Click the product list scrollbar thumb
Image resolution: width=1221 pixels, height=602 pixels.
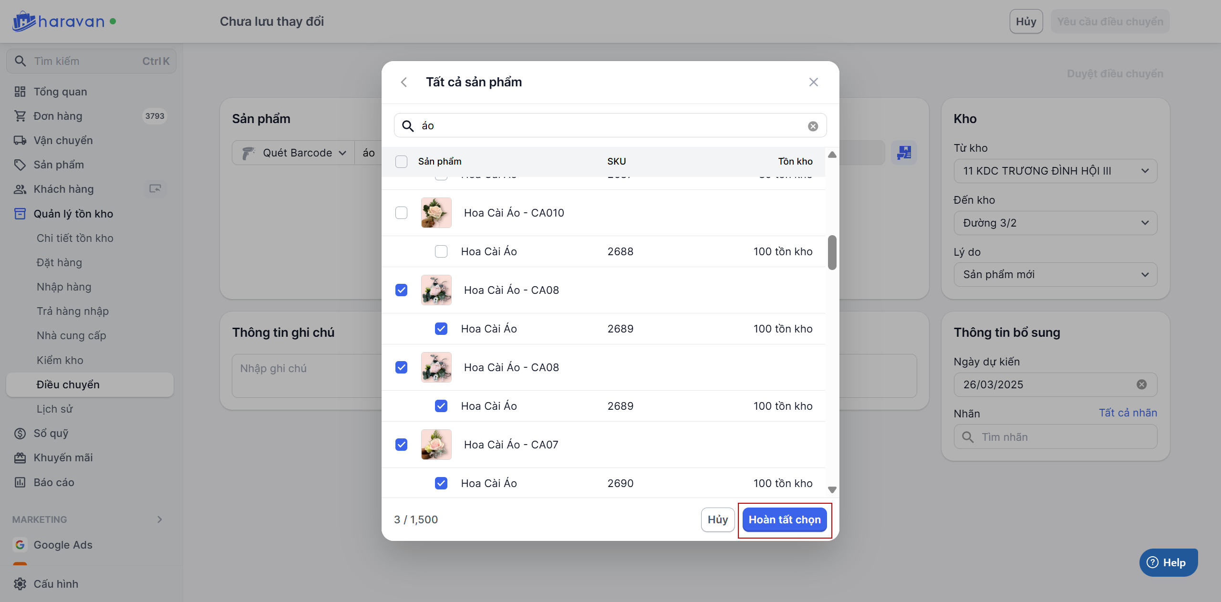click(x=832, y=252)
